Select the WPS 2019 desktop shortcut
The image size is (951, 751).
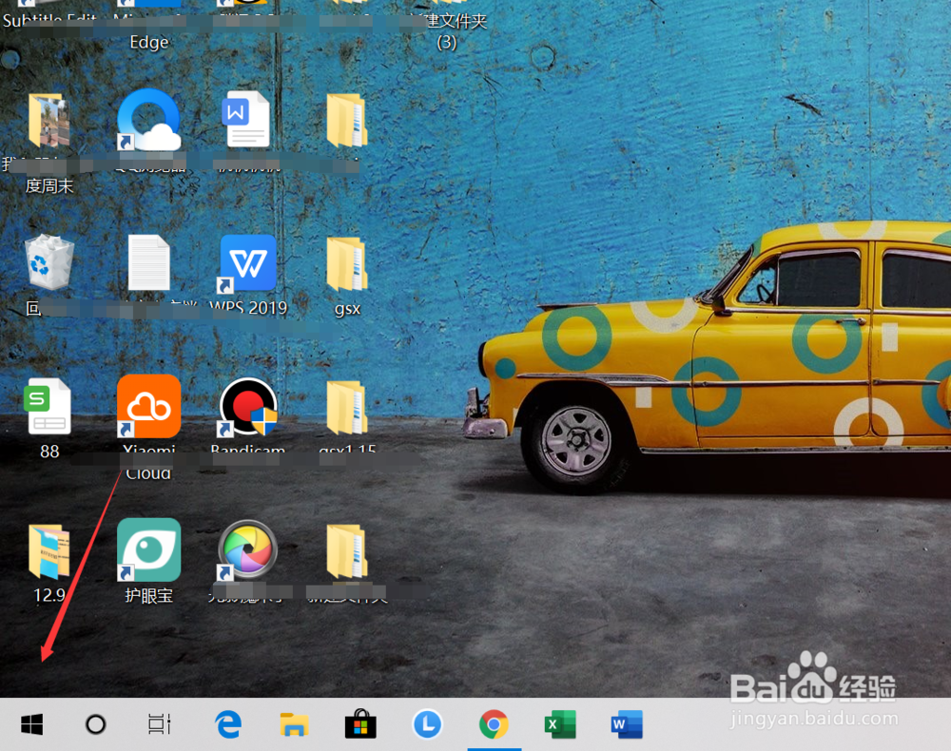coord(248,263)
